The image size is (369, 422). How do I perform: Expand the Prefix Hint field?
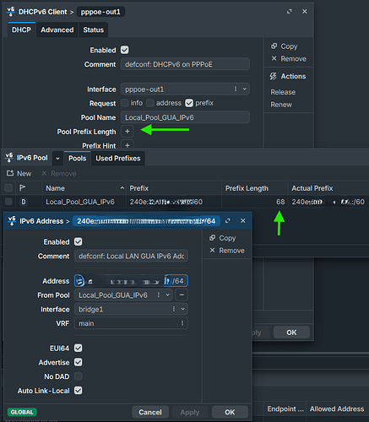[128, 145]
